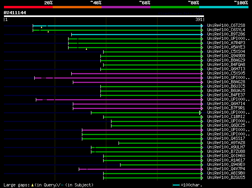Screen dimensions: 252x188
Task: Select label UniRef100_A1A617
Action: [x=226, y=160]
